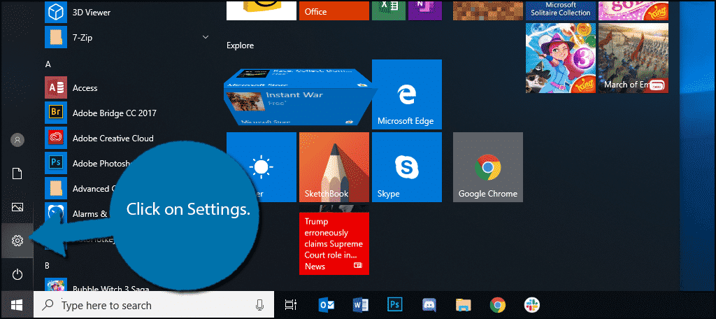Open the Skype tile

[407, 166]
